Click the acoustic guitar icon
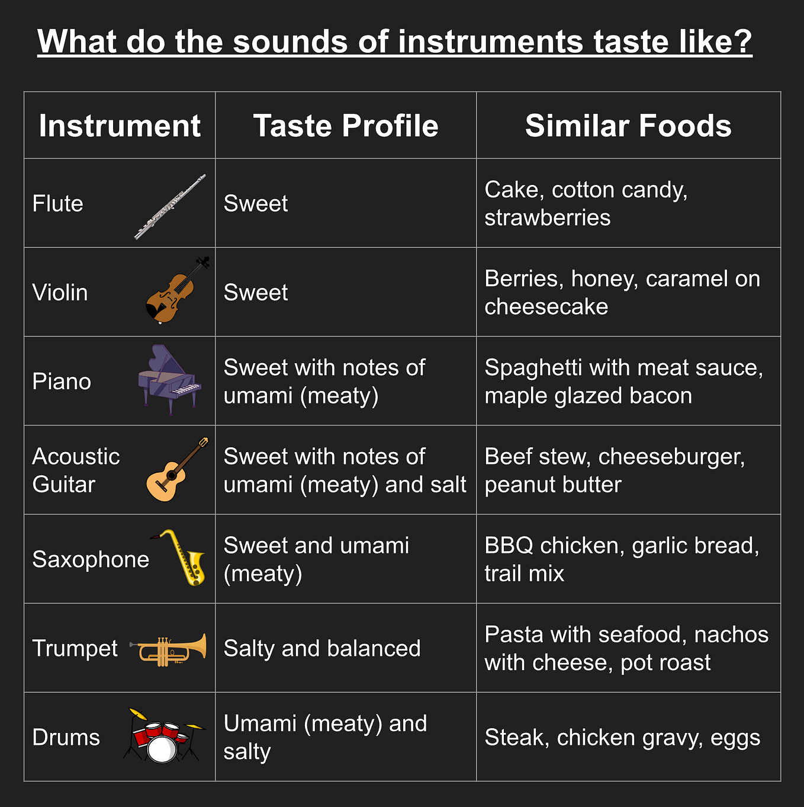Viewport: 804px width, 807px height. click(x=178, y=469)
